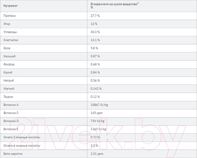197x158 pixels.
Task: Select the Жир row label
Action: (7, 24)
